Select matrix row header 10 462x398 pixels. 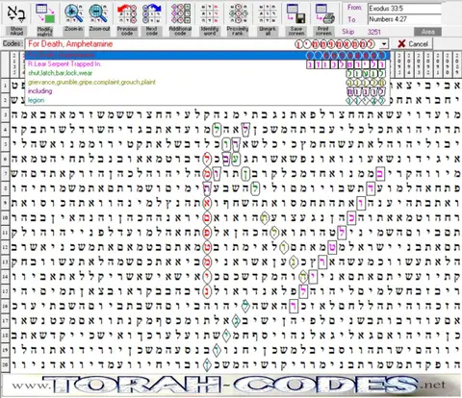click(x=5, y=218)
